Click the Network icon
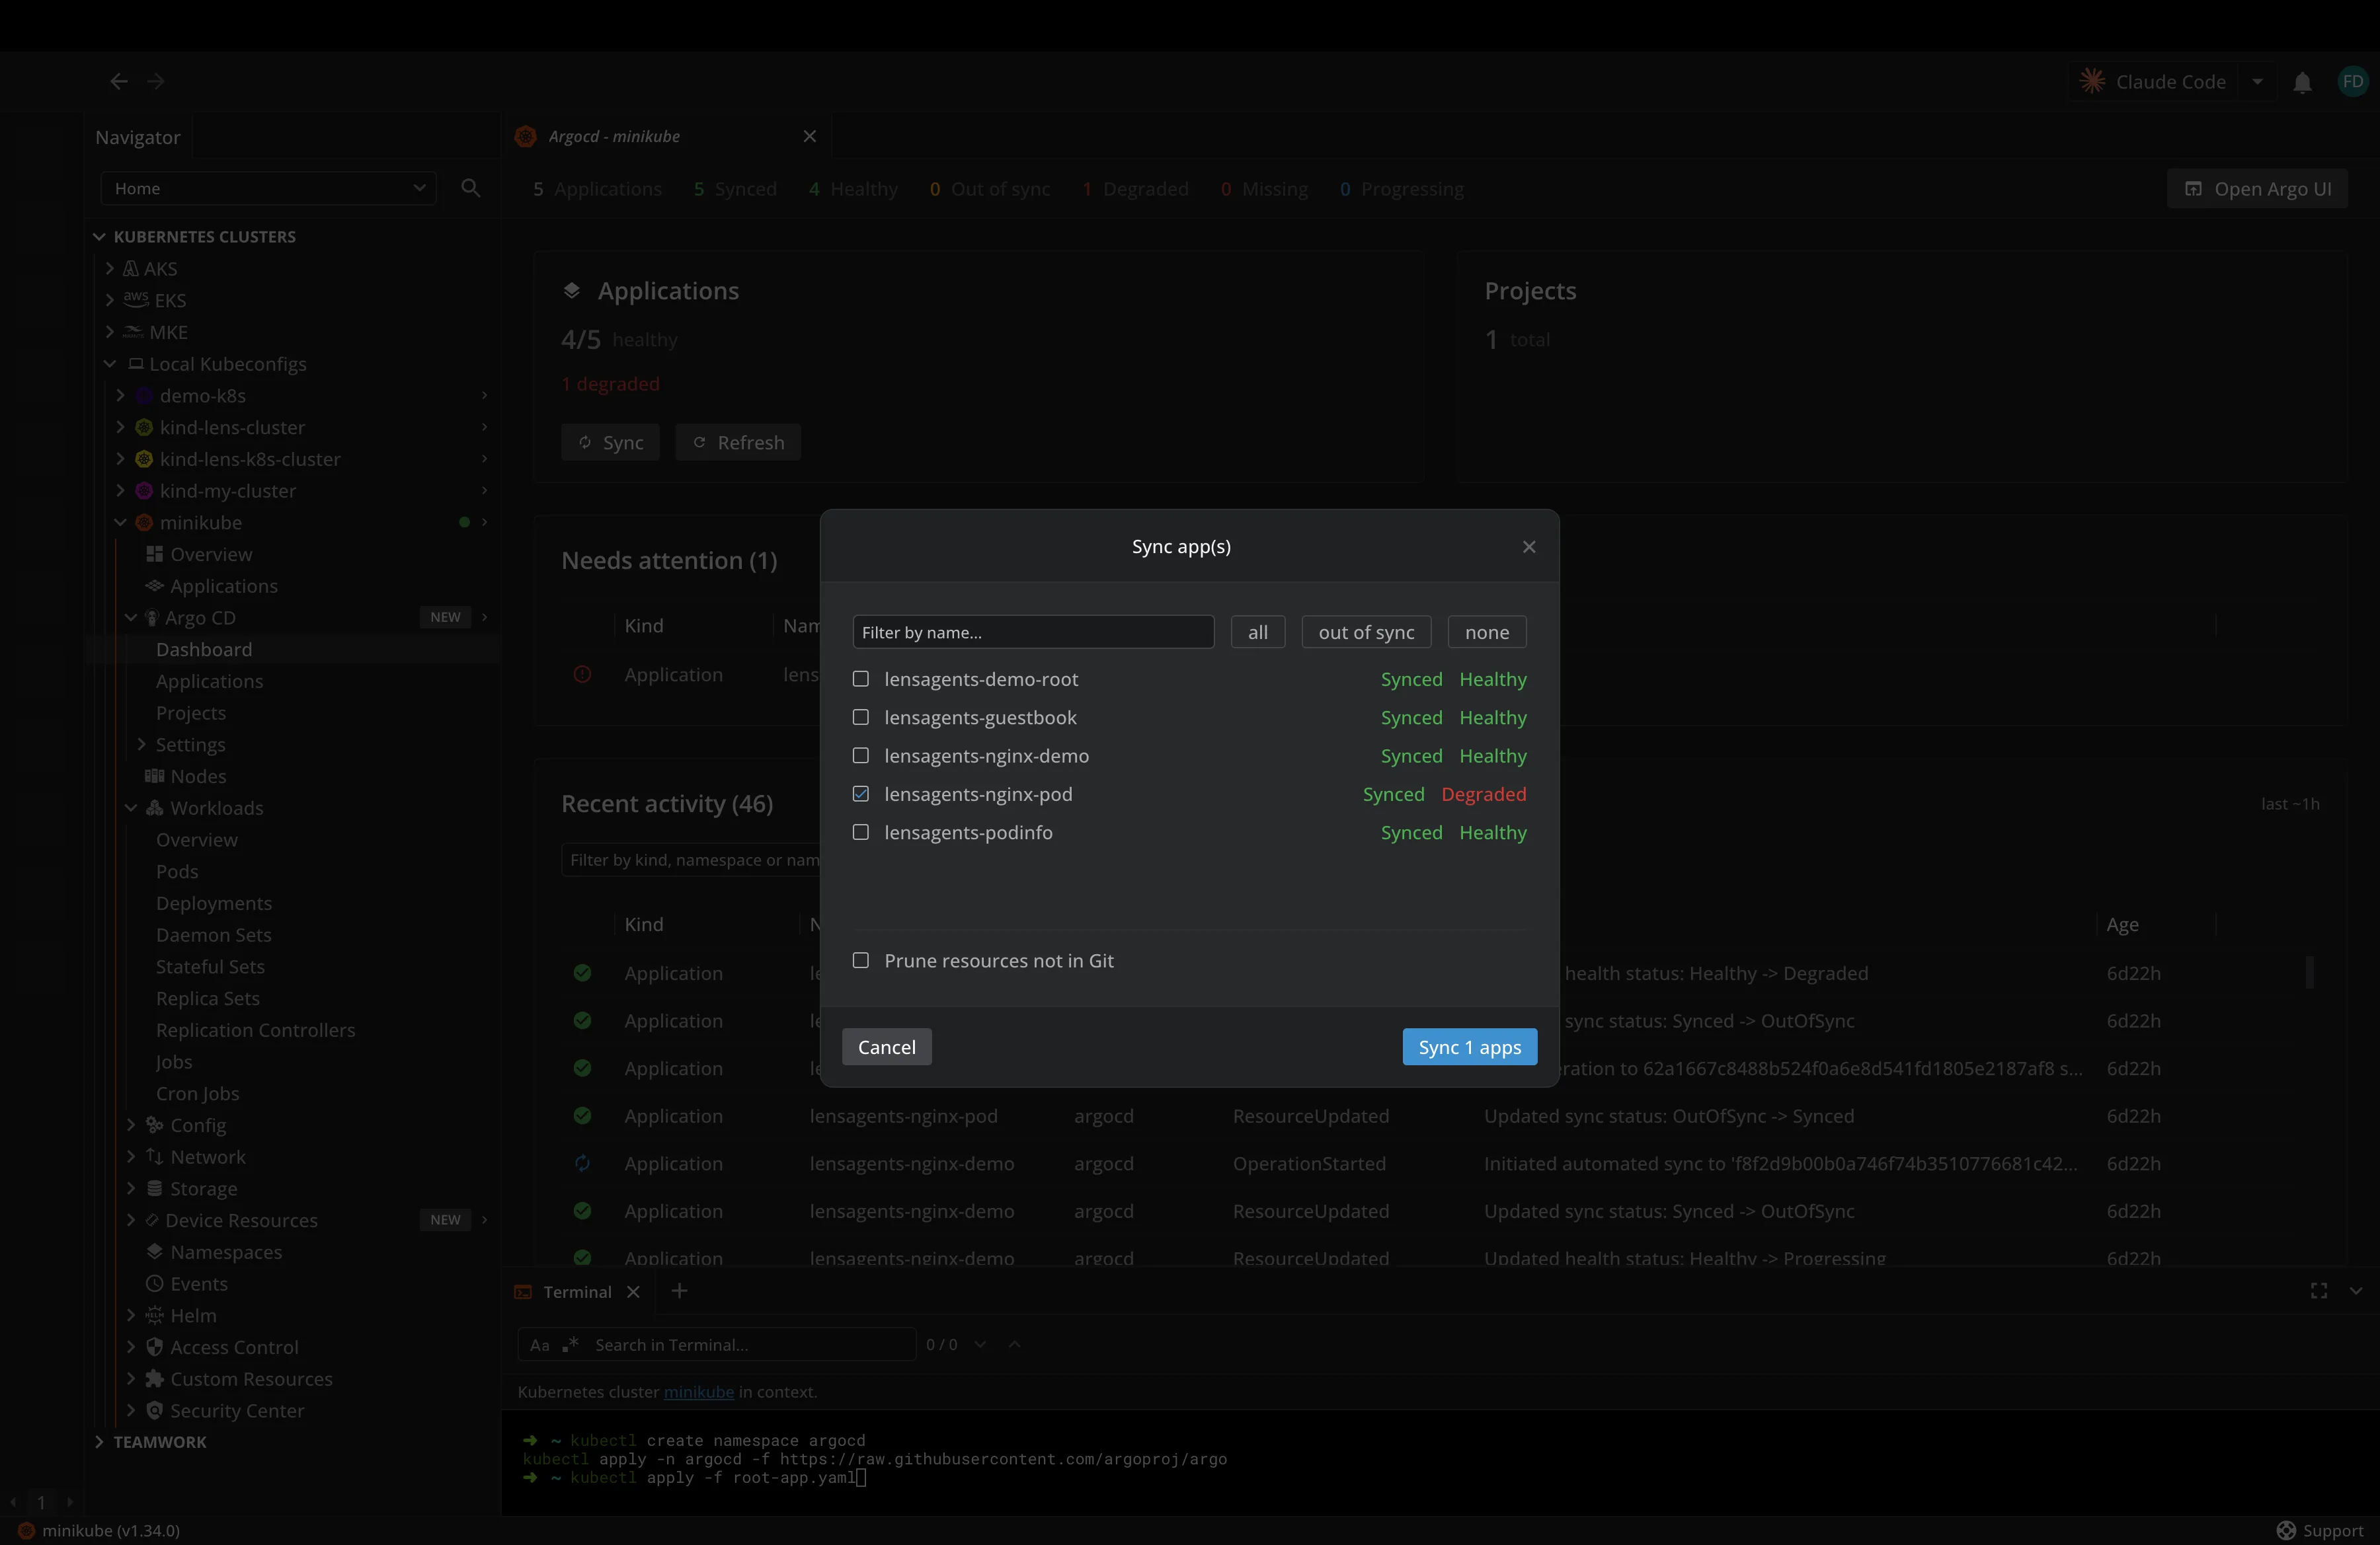The image size is (2380, 1545). point(154,1156)
